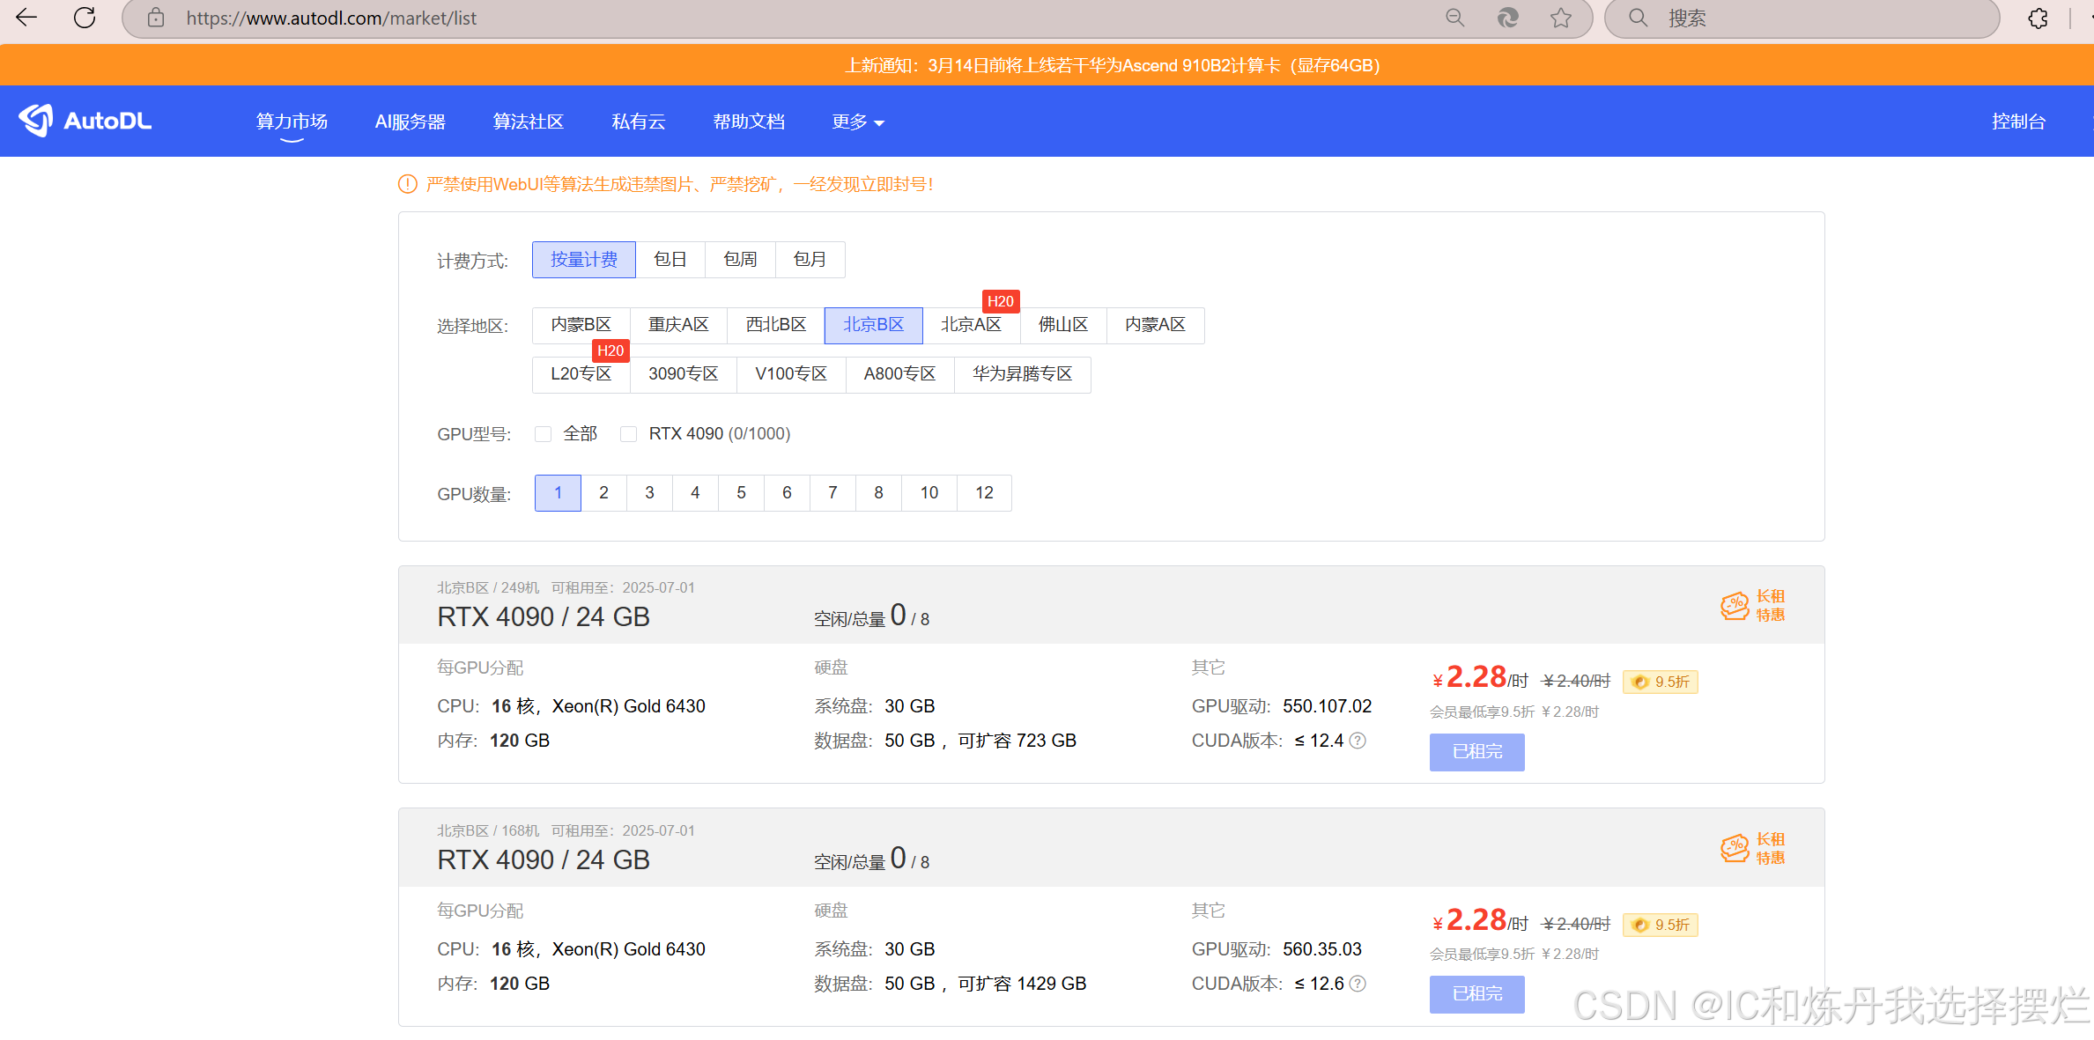The width and height of the screenshot is (2094, 1040).
Task: Check the 全部 GPU model checkbox
Action: (544, 434)
